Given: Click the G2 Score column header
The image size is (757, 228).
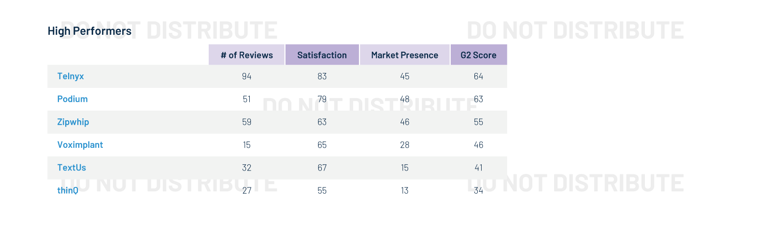Looking at the screenshot, I should tap(478, 55).
